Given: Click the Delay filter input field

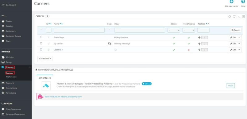Looking at the screenshot, I should pyautogui.click(x=140, y=30).
